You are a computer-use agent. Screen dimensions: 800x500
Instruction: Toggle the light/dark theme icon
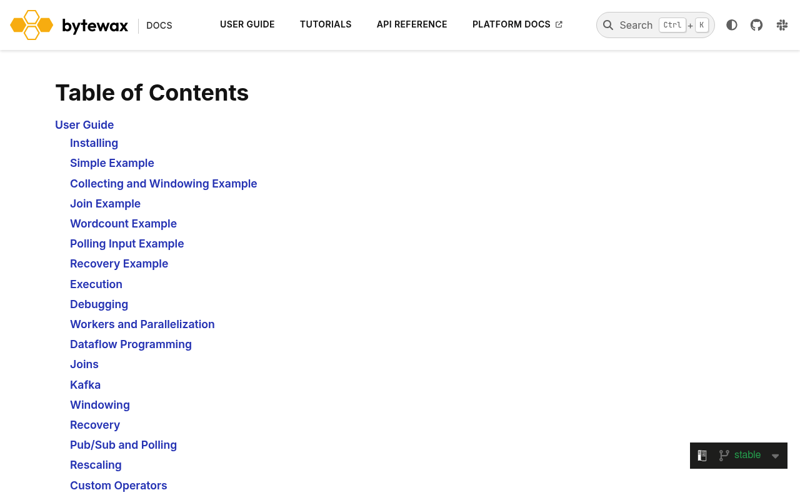732,25
